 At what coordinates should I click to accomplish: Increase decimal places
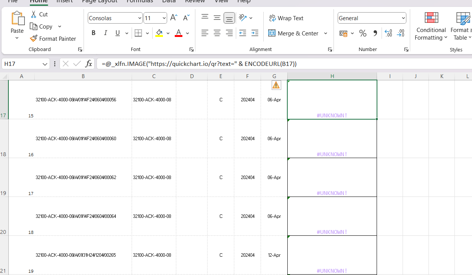pos(388,34)
